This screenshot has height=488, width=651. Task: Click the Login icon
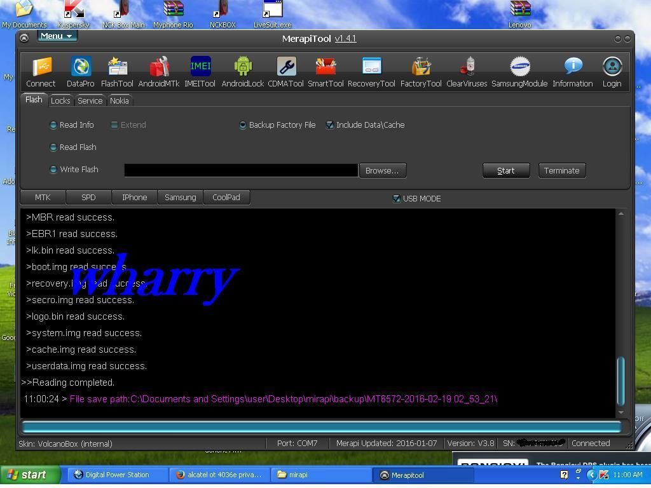tap(612, 72)
